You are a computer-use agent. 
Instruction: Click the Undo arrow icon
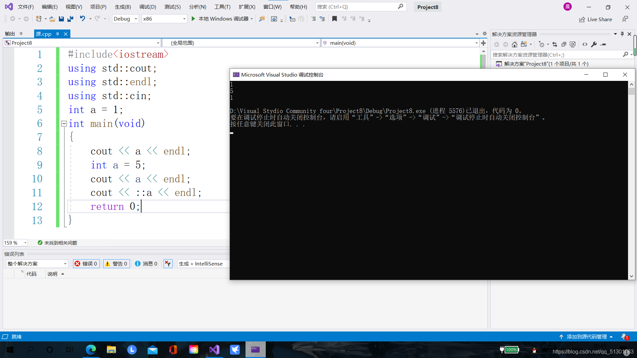tap(82, 19)
